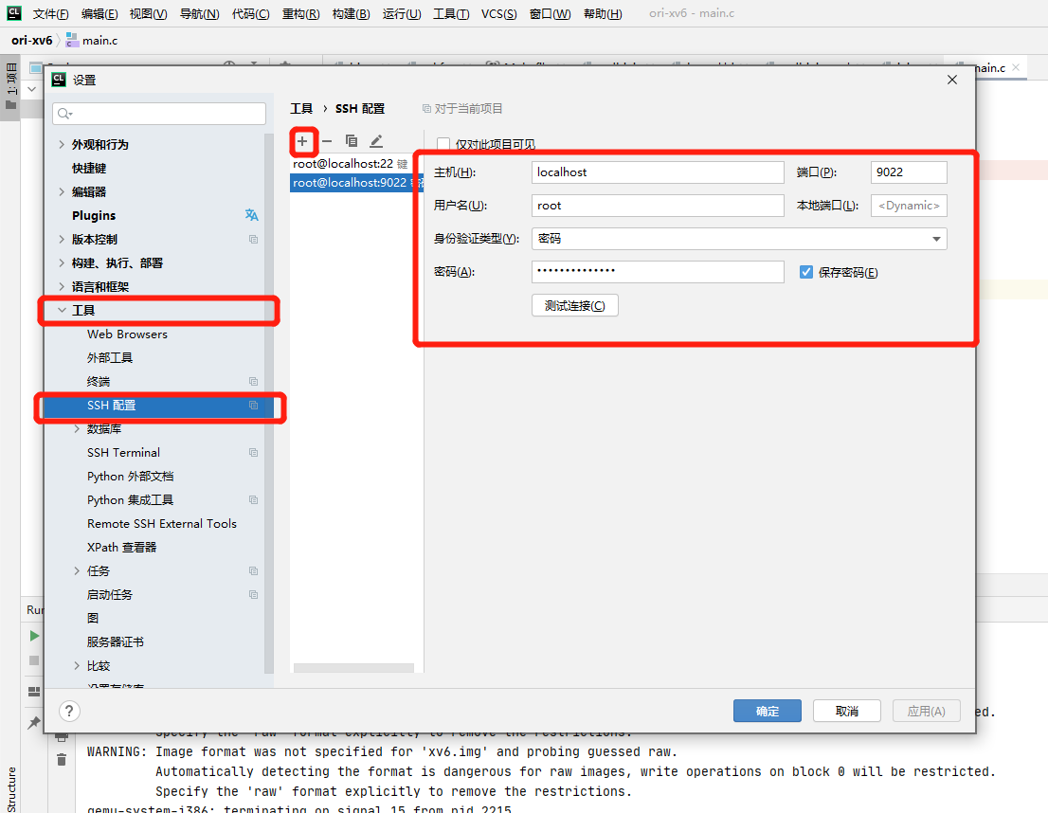Expand the '外观和行为' settings category
Viewport: 1048px width, 813px height.
[x=63, y=145]
